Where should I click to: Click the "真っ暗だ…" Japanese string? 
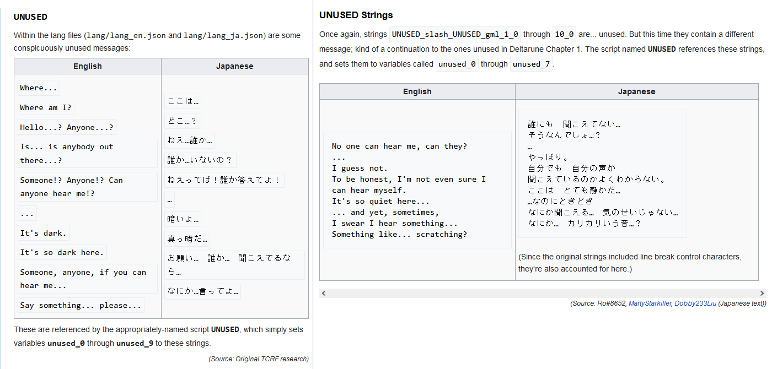[187, 238]
